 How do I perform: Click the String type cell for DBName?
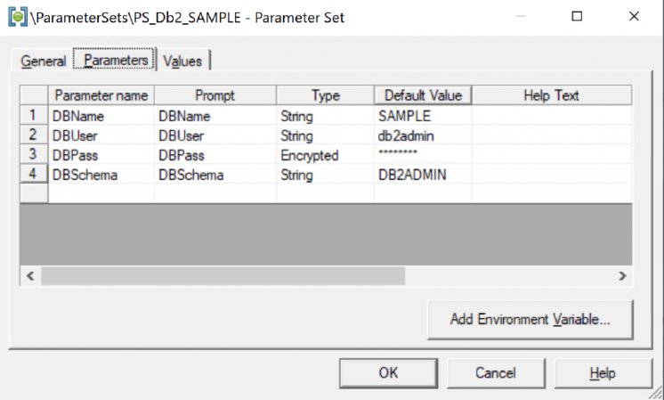click(x=325, y=115)
